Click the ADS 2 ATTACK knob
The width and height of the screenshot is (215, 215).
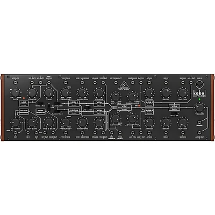pos(149,123)
